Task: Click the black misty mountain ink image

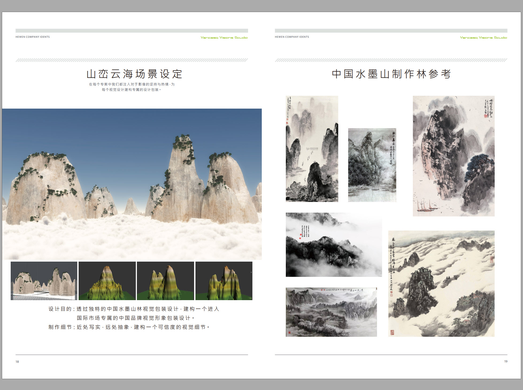Action: [x=334, y=244]
